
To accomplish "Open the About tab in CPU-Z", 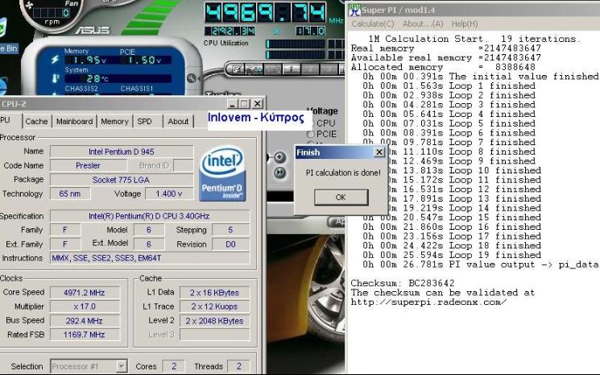I will [x=178, y=122].
